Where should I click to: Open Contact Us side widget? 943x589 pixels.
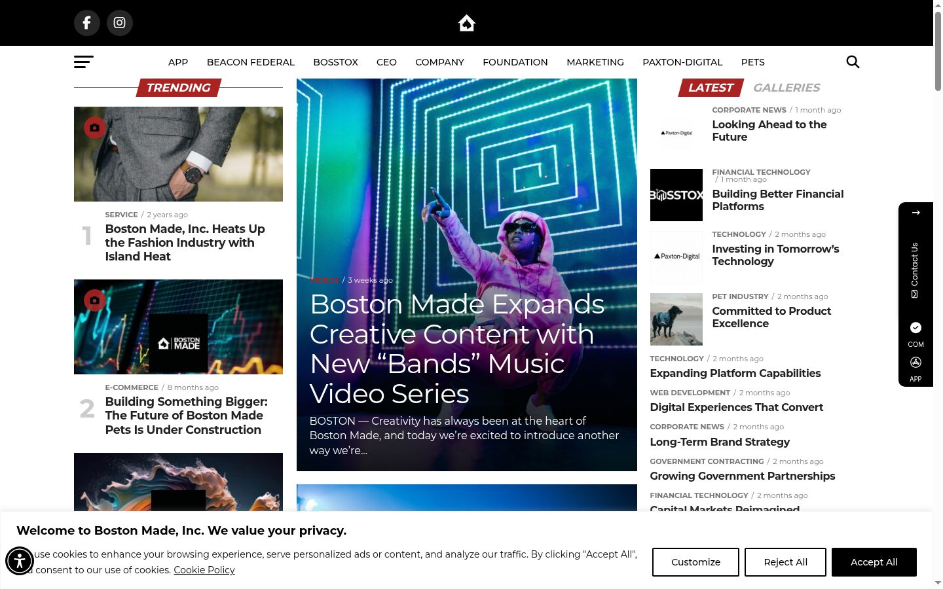915,270
